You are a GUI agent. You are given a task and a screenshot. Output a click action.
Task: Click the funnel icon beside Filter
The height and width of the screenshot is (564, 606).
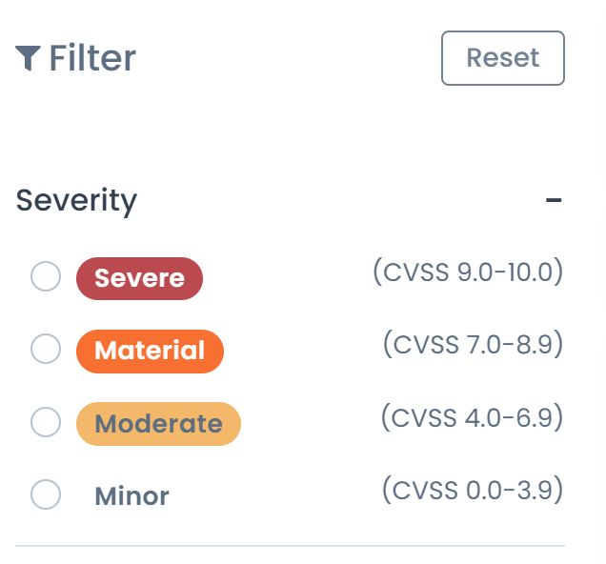(28, 58)
